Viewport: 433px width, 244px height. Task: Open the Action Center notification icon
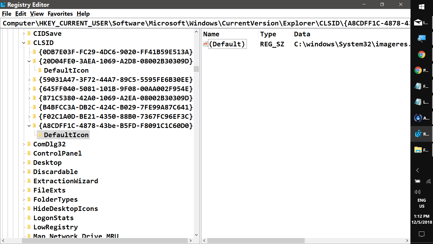point(422,234)
